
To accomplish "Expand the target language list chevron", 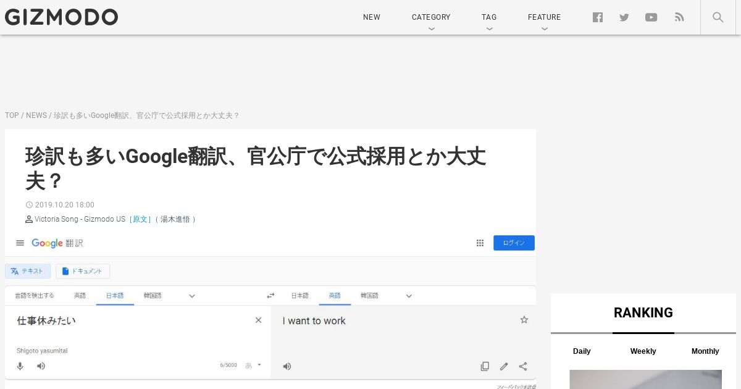I will [x=409, y=296].
